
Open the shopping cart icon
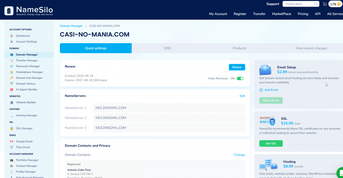tap(325, 4)
